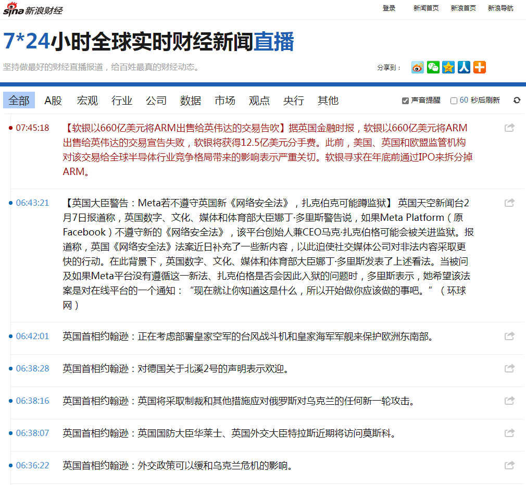Image resolution: width=526 pixels, height=485 pixels.
Task: Open the Sina Finance logo
Action: point(33,9)
